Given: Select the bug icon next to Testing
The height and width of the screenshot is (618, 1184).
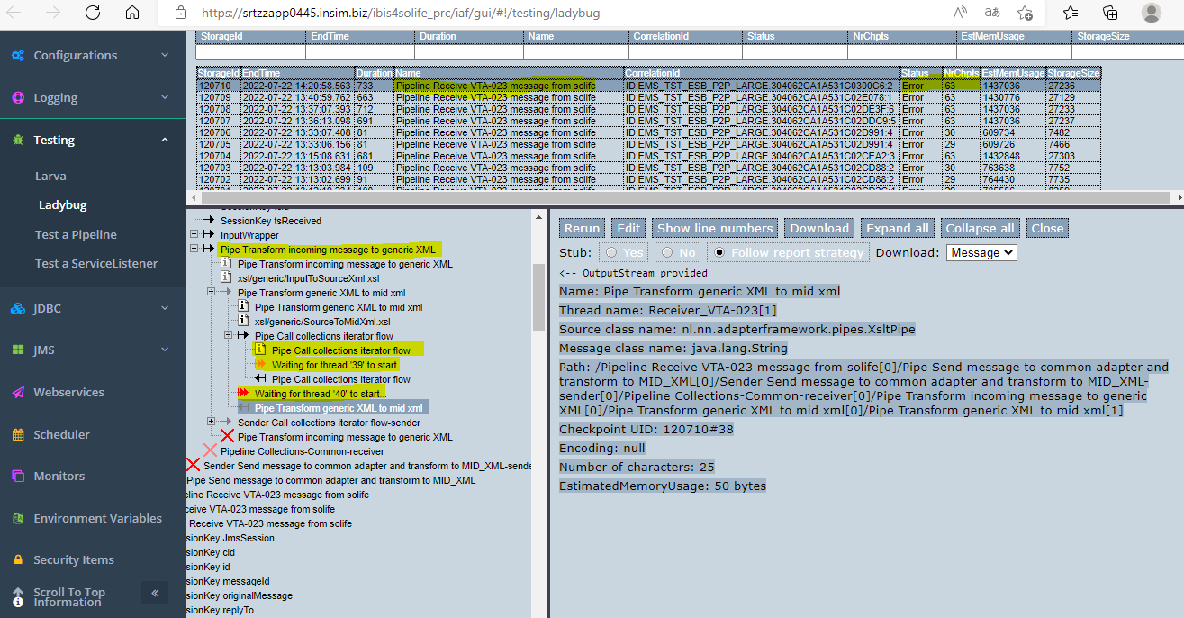Looking at the screenshot, I should tap(18, 140).
